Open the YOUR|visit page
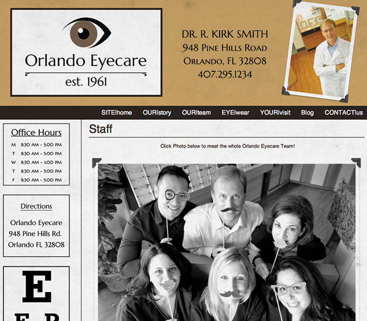Viewport: 367px width, 321px height. (275, 112)
